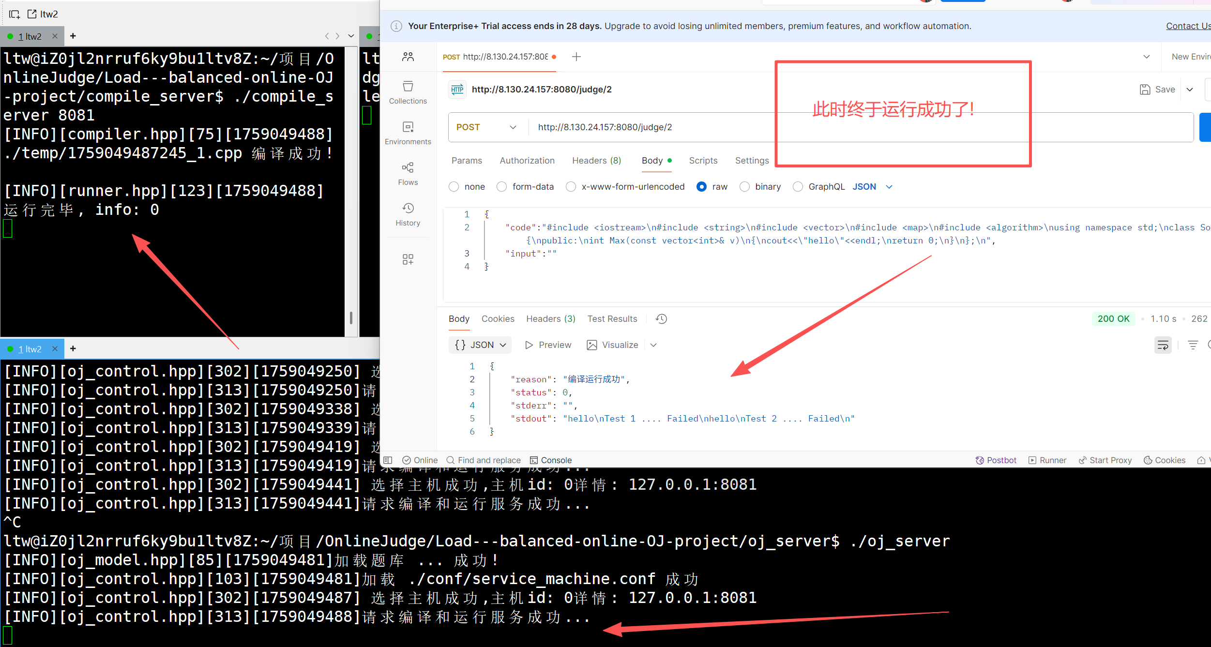Viewport: 1211px width, 647px height.
Task: Select the raw body type radio
Action: click(701, 187)
